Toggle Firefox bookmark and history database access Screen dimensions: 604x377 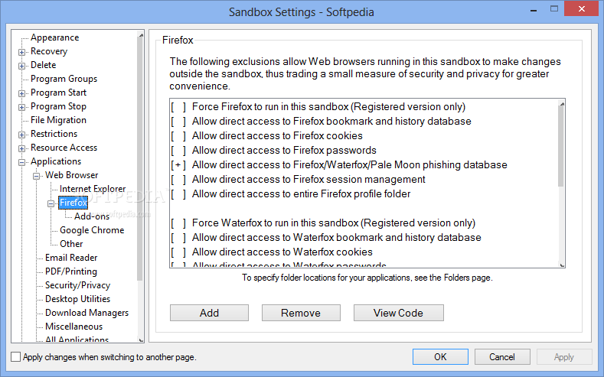coord(178,122)
